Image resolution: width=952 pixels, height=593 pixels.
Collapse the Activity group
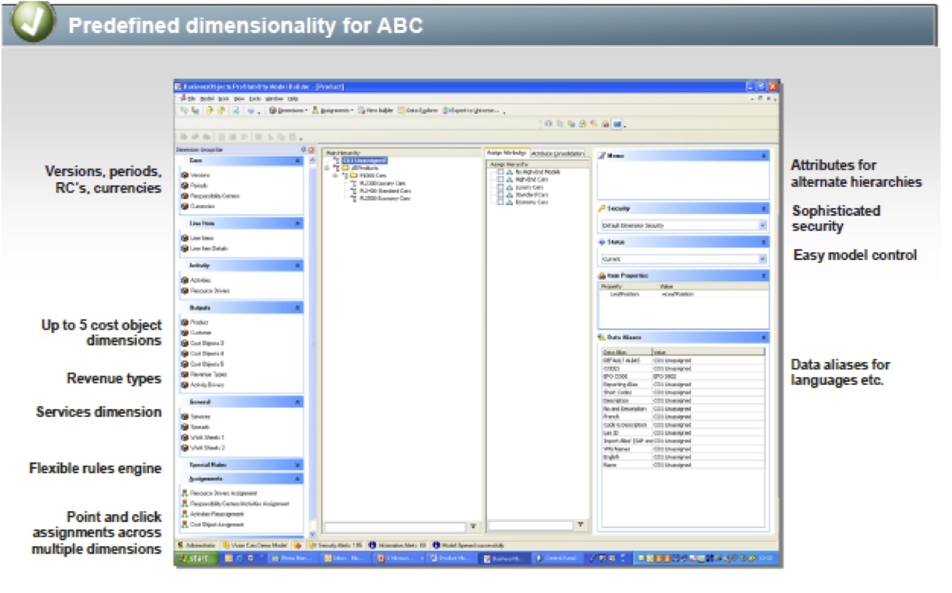[x=298, y=266]
